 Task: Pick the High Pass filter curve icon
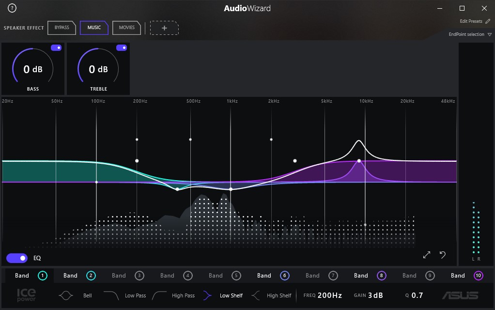coord(160,295)
